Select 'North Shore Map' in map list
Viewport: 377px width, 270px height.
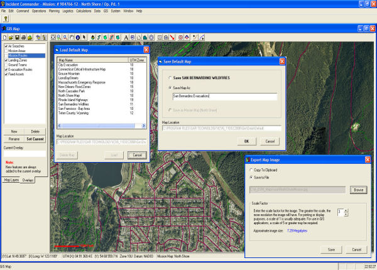tap(69, 95)
